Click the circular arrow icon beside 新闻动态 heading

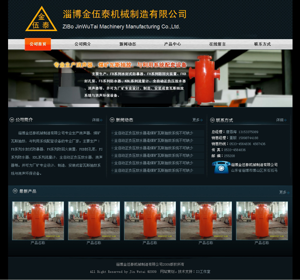click(112, 120)
